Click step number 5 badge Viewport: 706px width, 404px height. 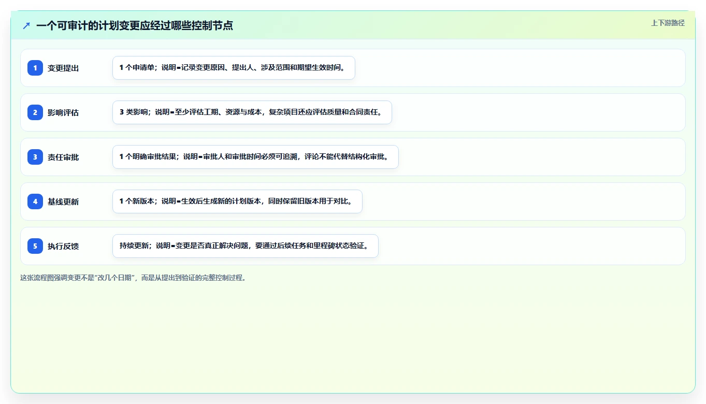click(x=35, y=246)
